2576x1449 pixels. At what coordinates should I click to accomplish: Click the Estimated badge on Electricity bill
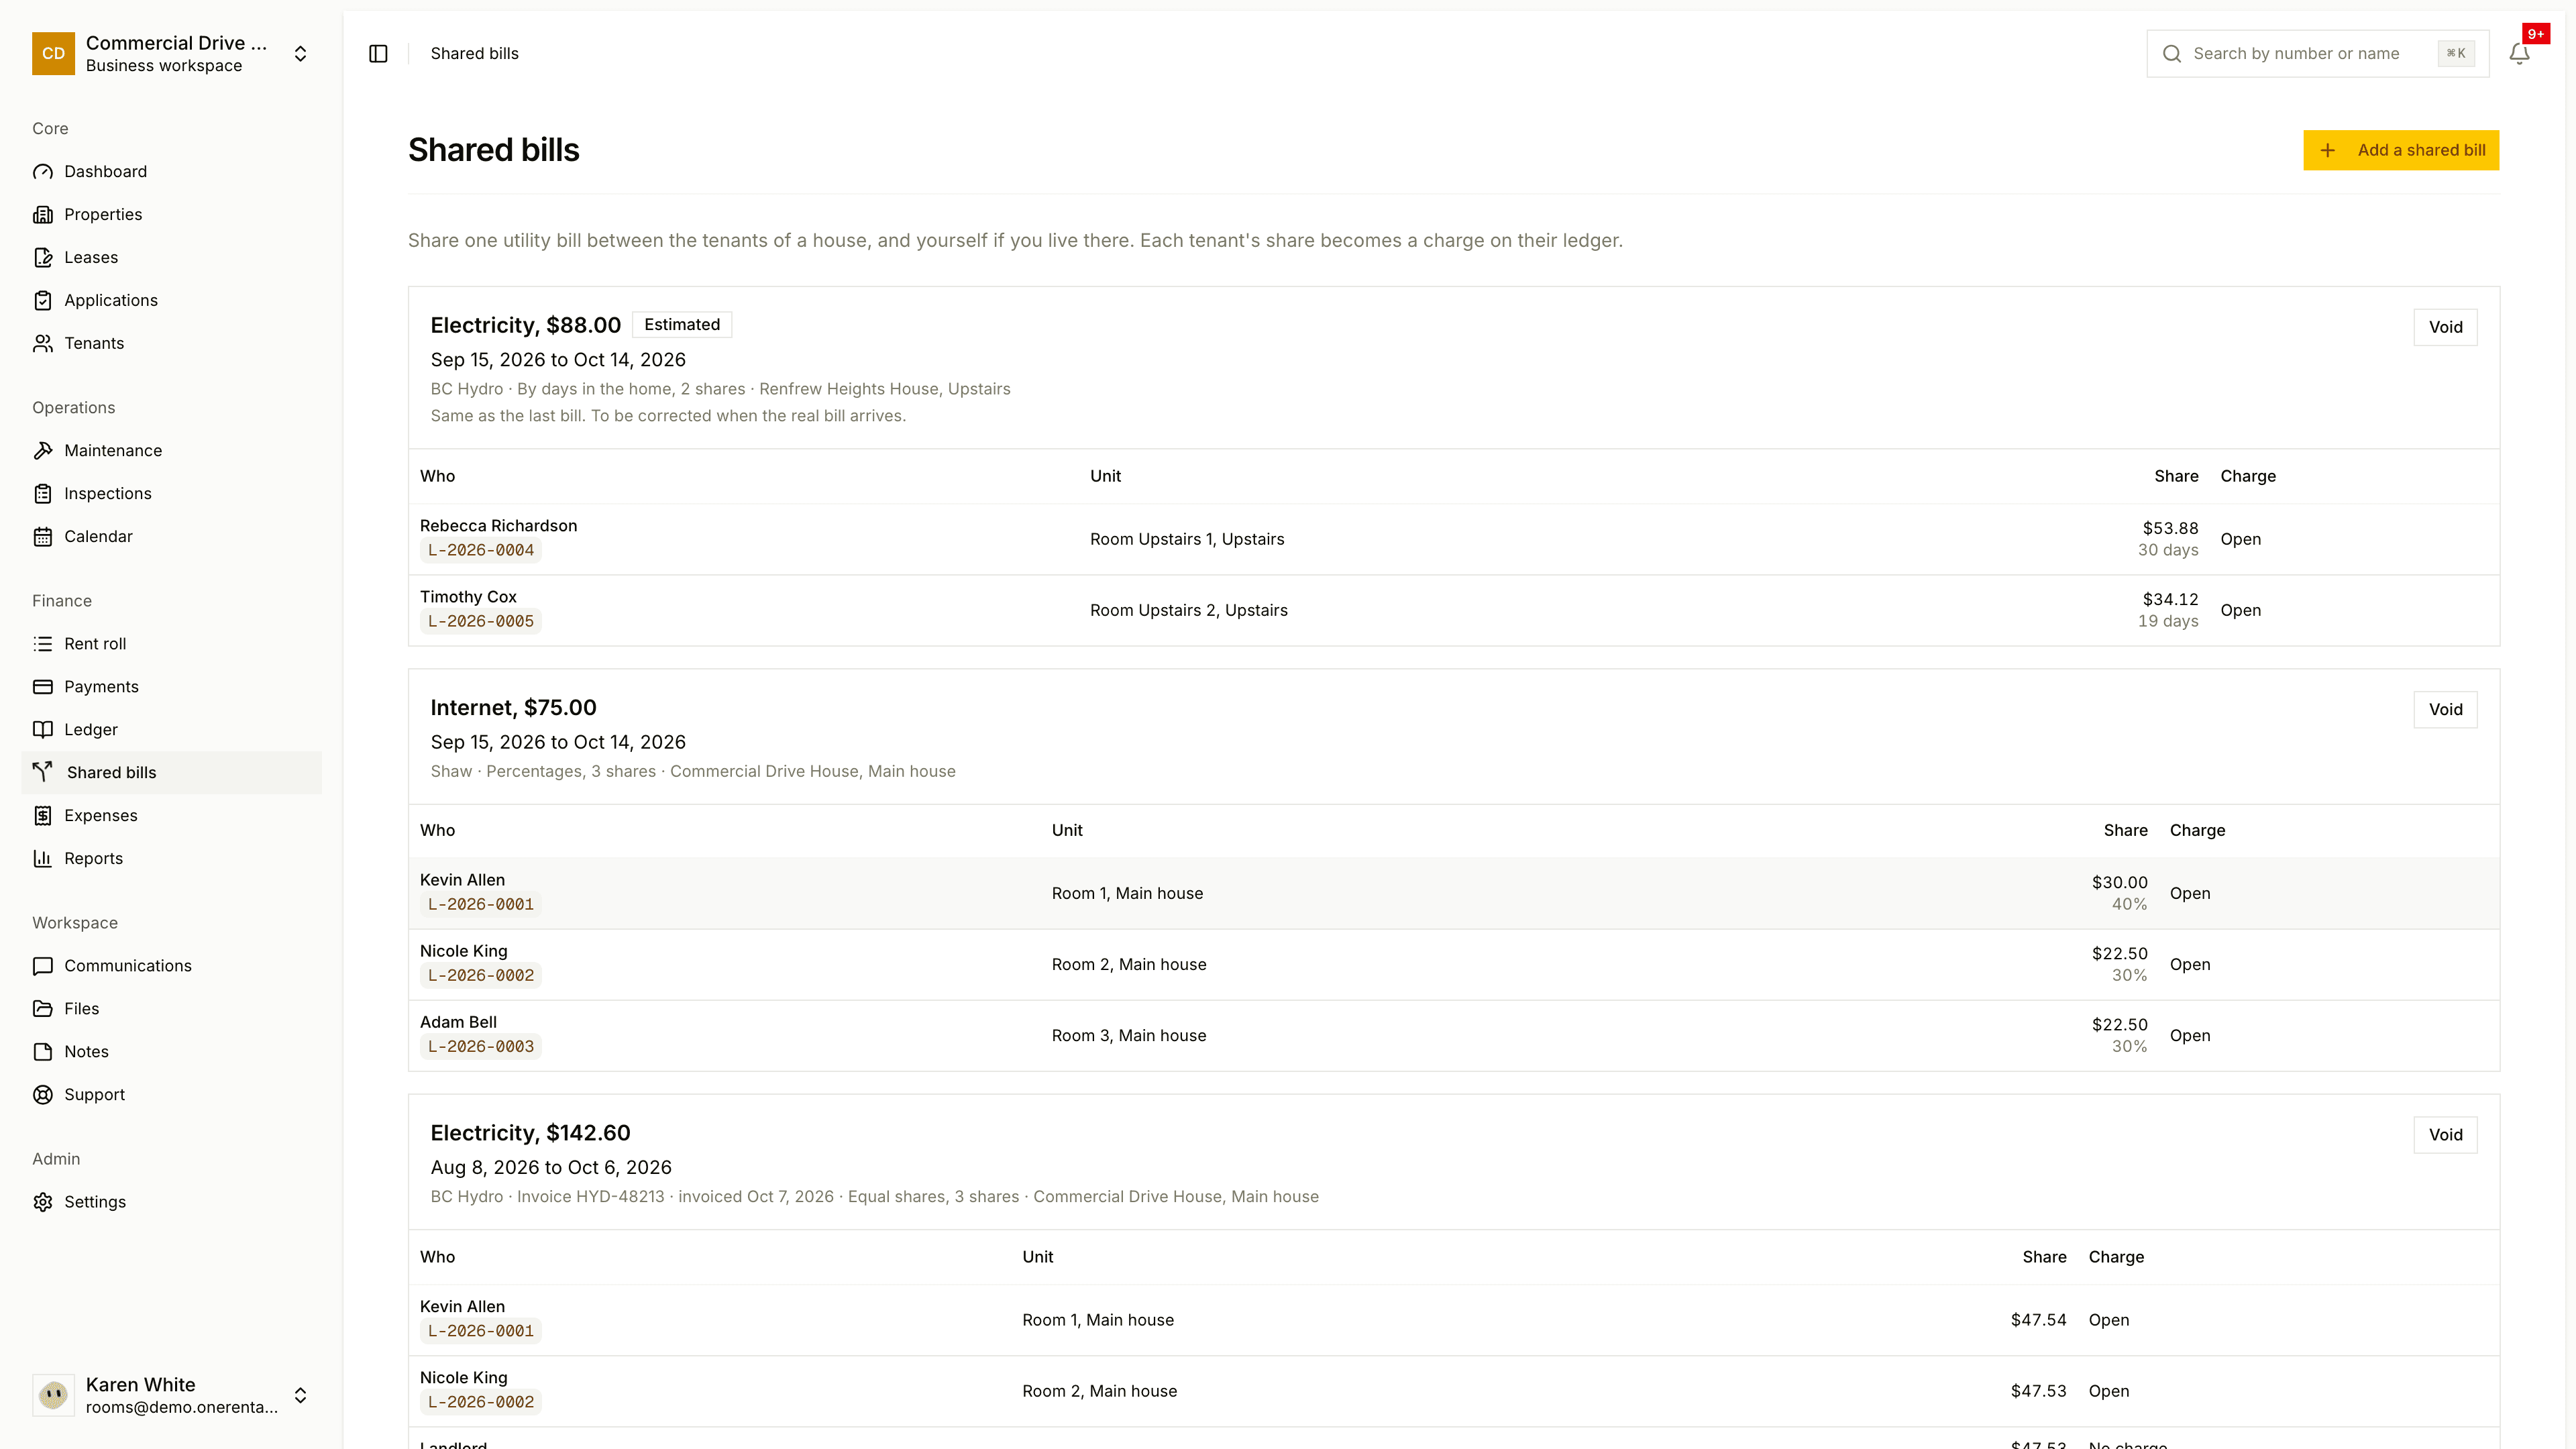pos(682,324)
